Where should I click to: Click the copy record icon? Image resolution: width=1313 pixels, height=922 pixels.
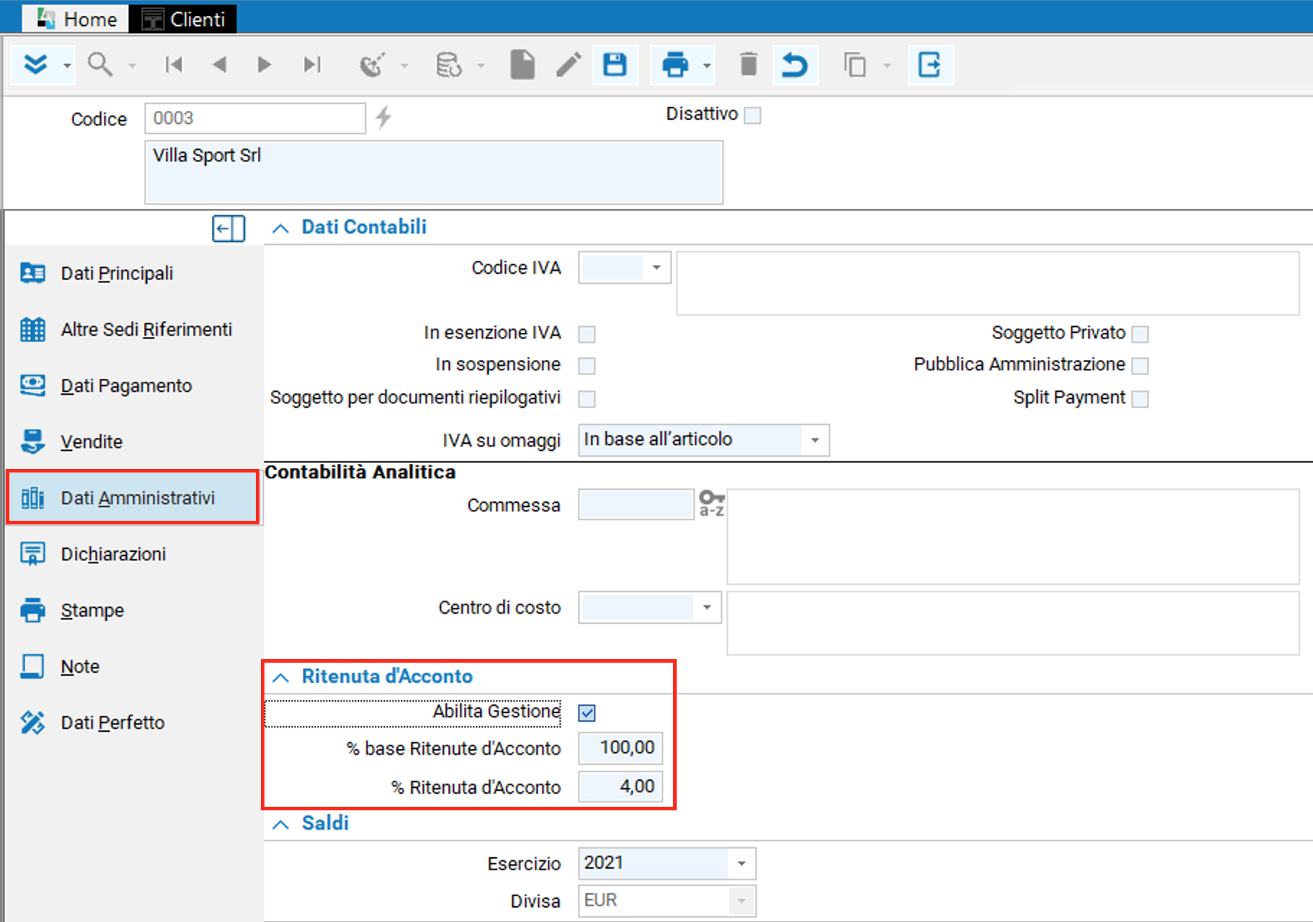[855, 65]
